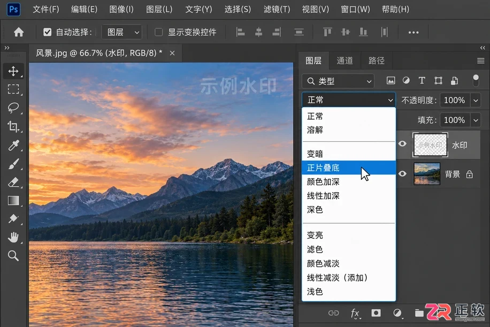This screenshot has height=327, width=490.
Task: Distribute horizontally icon in options bar
Action: click(x=385, y=32)
